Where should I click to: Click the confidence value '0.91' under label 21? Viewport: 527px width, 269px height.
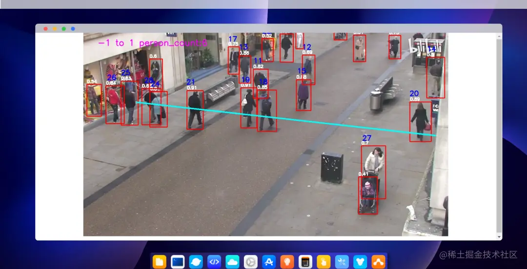[x=192, y=88]
